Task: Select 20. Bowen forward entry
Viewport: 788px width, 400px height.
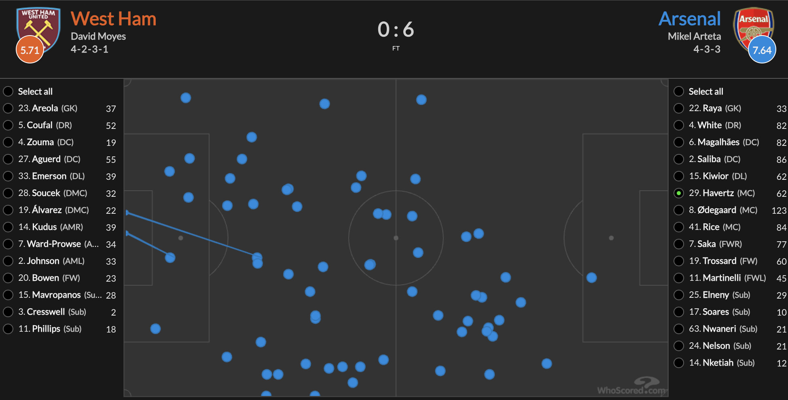Action: [x=8, y=278]
